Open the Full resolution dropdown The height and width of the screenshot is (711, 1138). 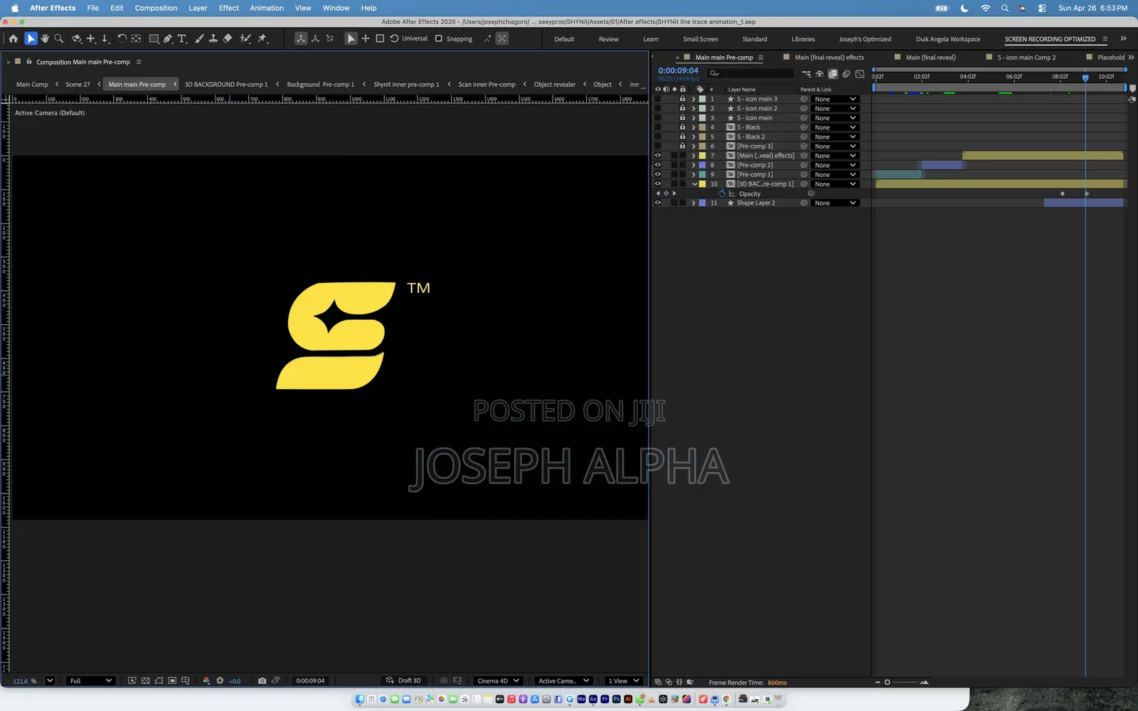(90, 680)
